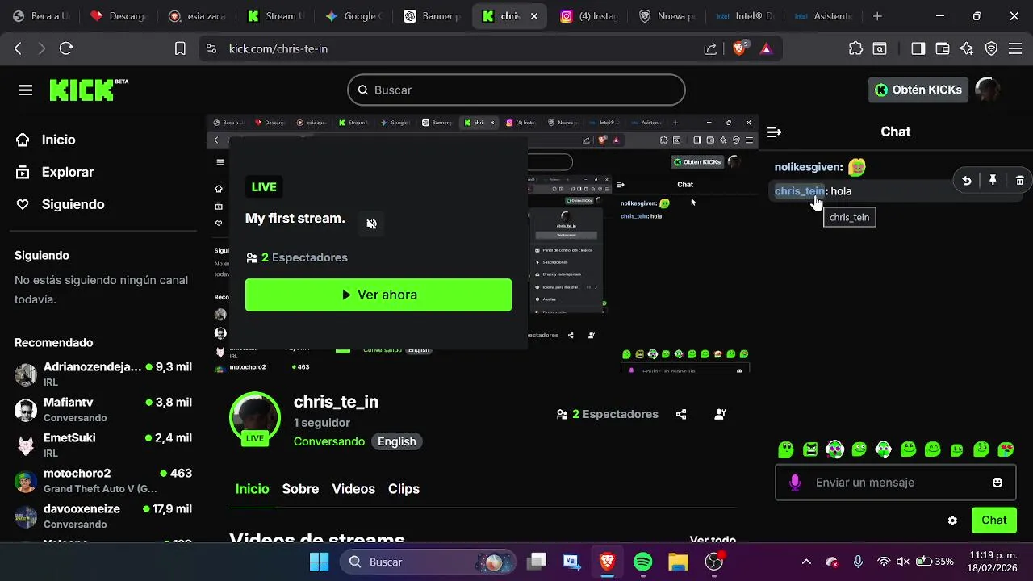Open Brave Rewards triangle icon
1033x581 pixels.
click(x=766, y=48)
